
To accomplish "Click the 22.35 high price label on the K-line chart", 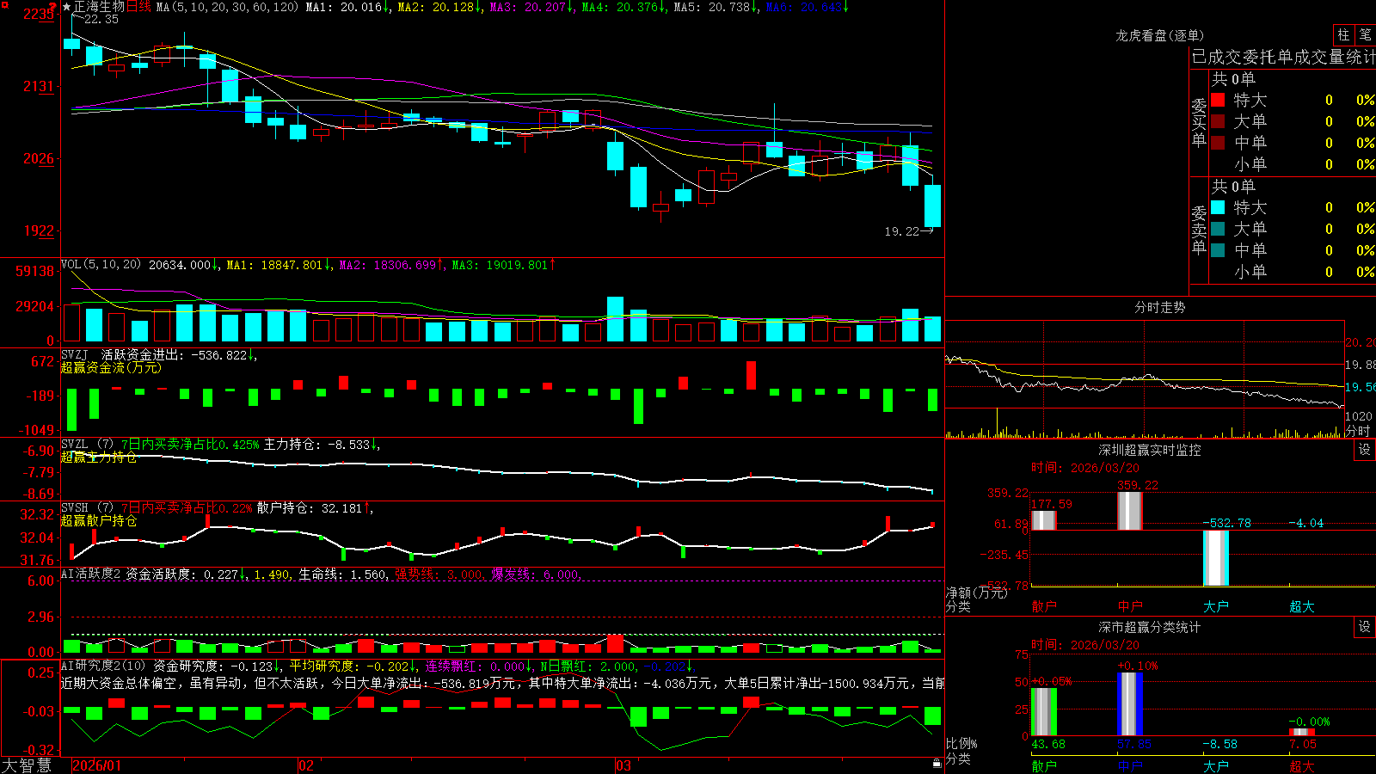I will coord(101,20).
